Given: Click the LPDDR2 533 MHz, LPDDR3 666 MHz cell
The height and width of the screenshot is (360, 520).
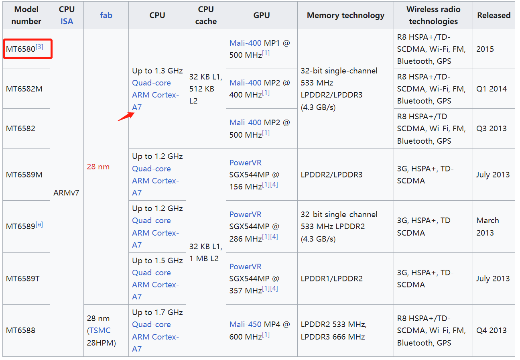Looking at the screenshot, I should point(345,330).
